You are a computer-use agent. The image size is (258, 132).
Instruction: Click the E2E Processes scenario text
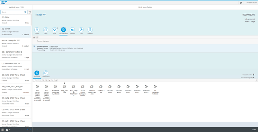tap(54, 46)
